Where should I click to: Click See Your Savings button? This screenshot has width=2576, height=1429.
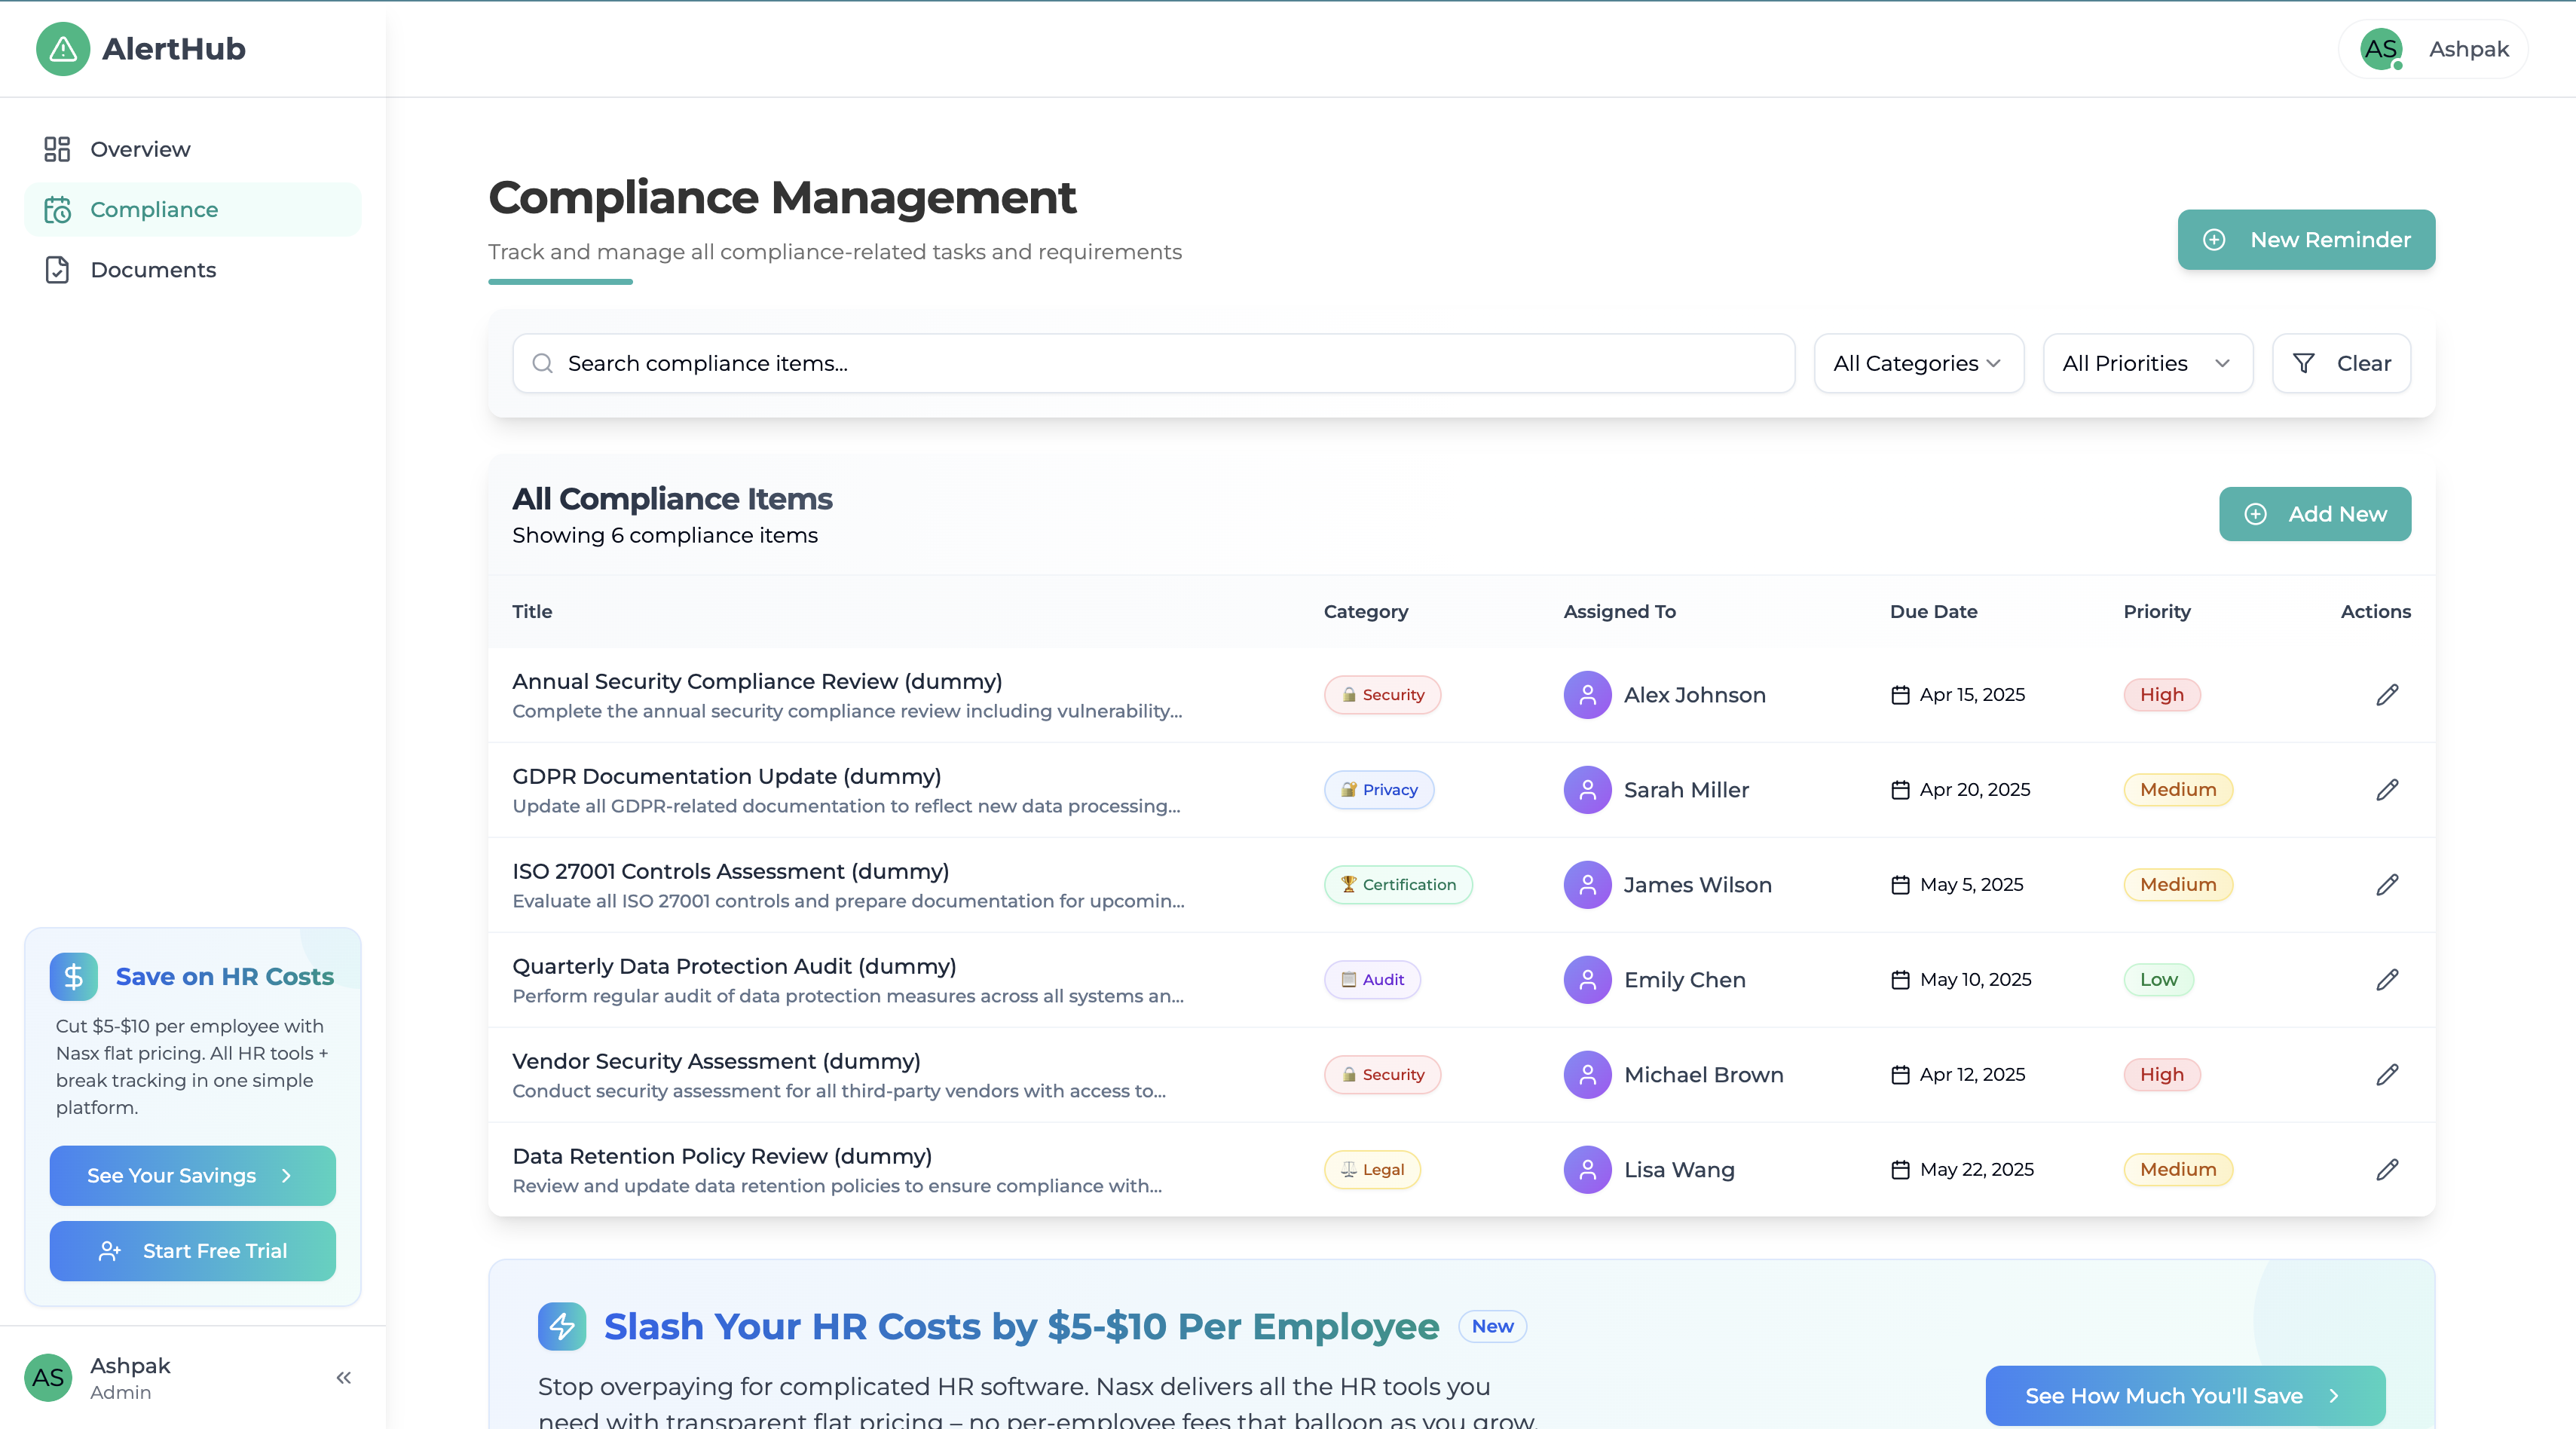pos(192,1176)
